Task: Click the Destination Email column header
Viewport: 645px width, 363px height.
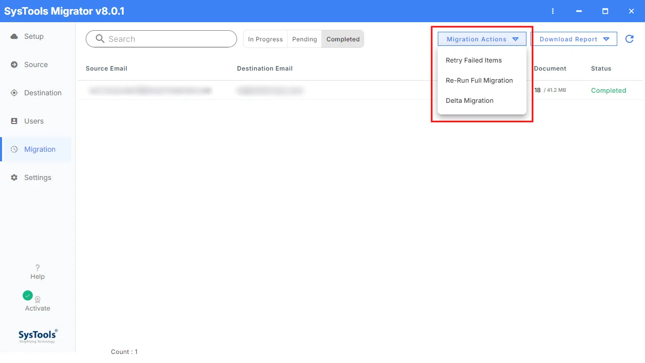Action: point(265,69)
